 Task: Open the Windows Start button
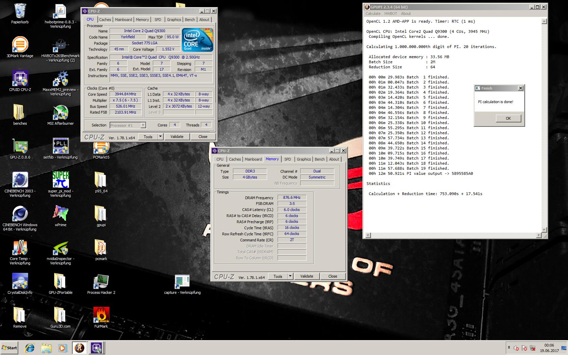click(9, 348)
